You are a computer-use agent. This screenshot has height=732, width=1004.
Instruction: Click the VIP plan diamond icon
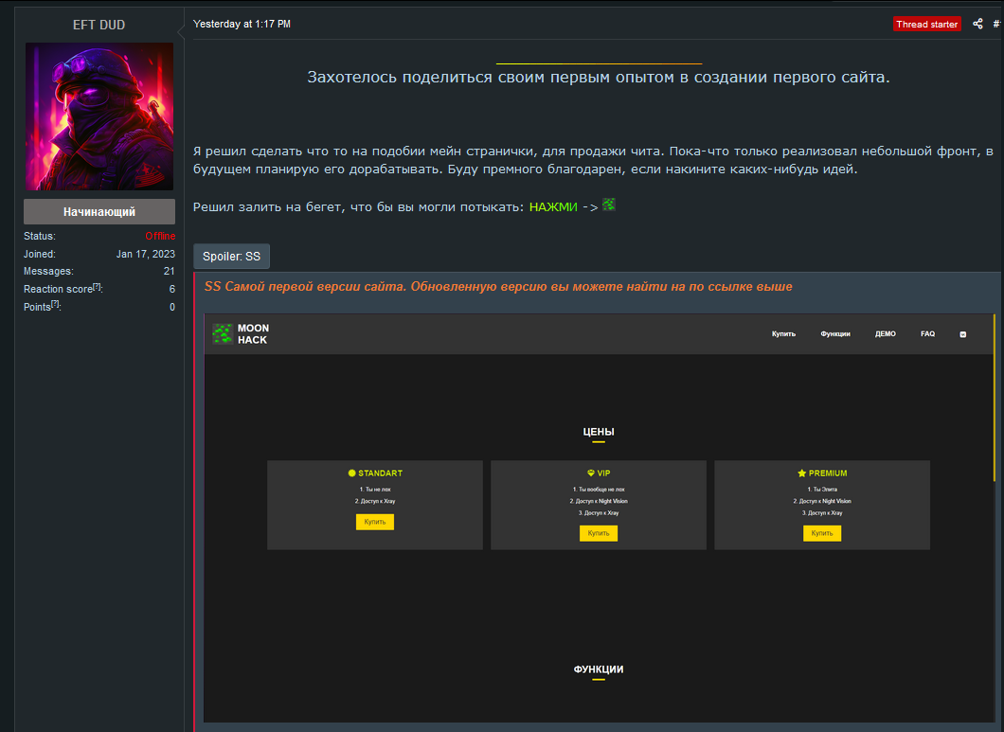pos(591,473)
